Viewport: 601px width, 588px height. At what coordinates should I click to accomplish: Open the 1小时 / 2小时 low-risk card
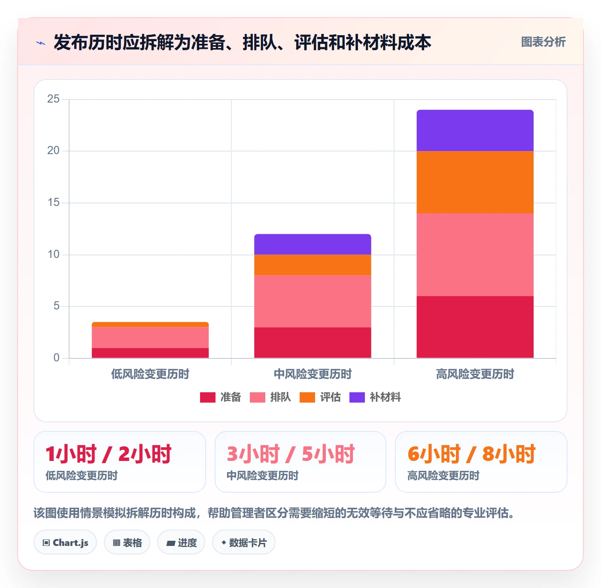120,462
